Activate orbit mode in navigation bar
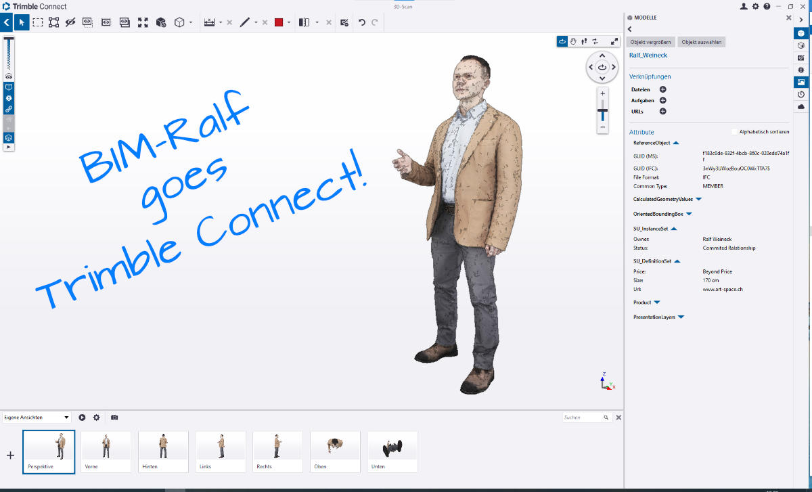The width and height of the screenshot is (812, 492). coord(562,41)
